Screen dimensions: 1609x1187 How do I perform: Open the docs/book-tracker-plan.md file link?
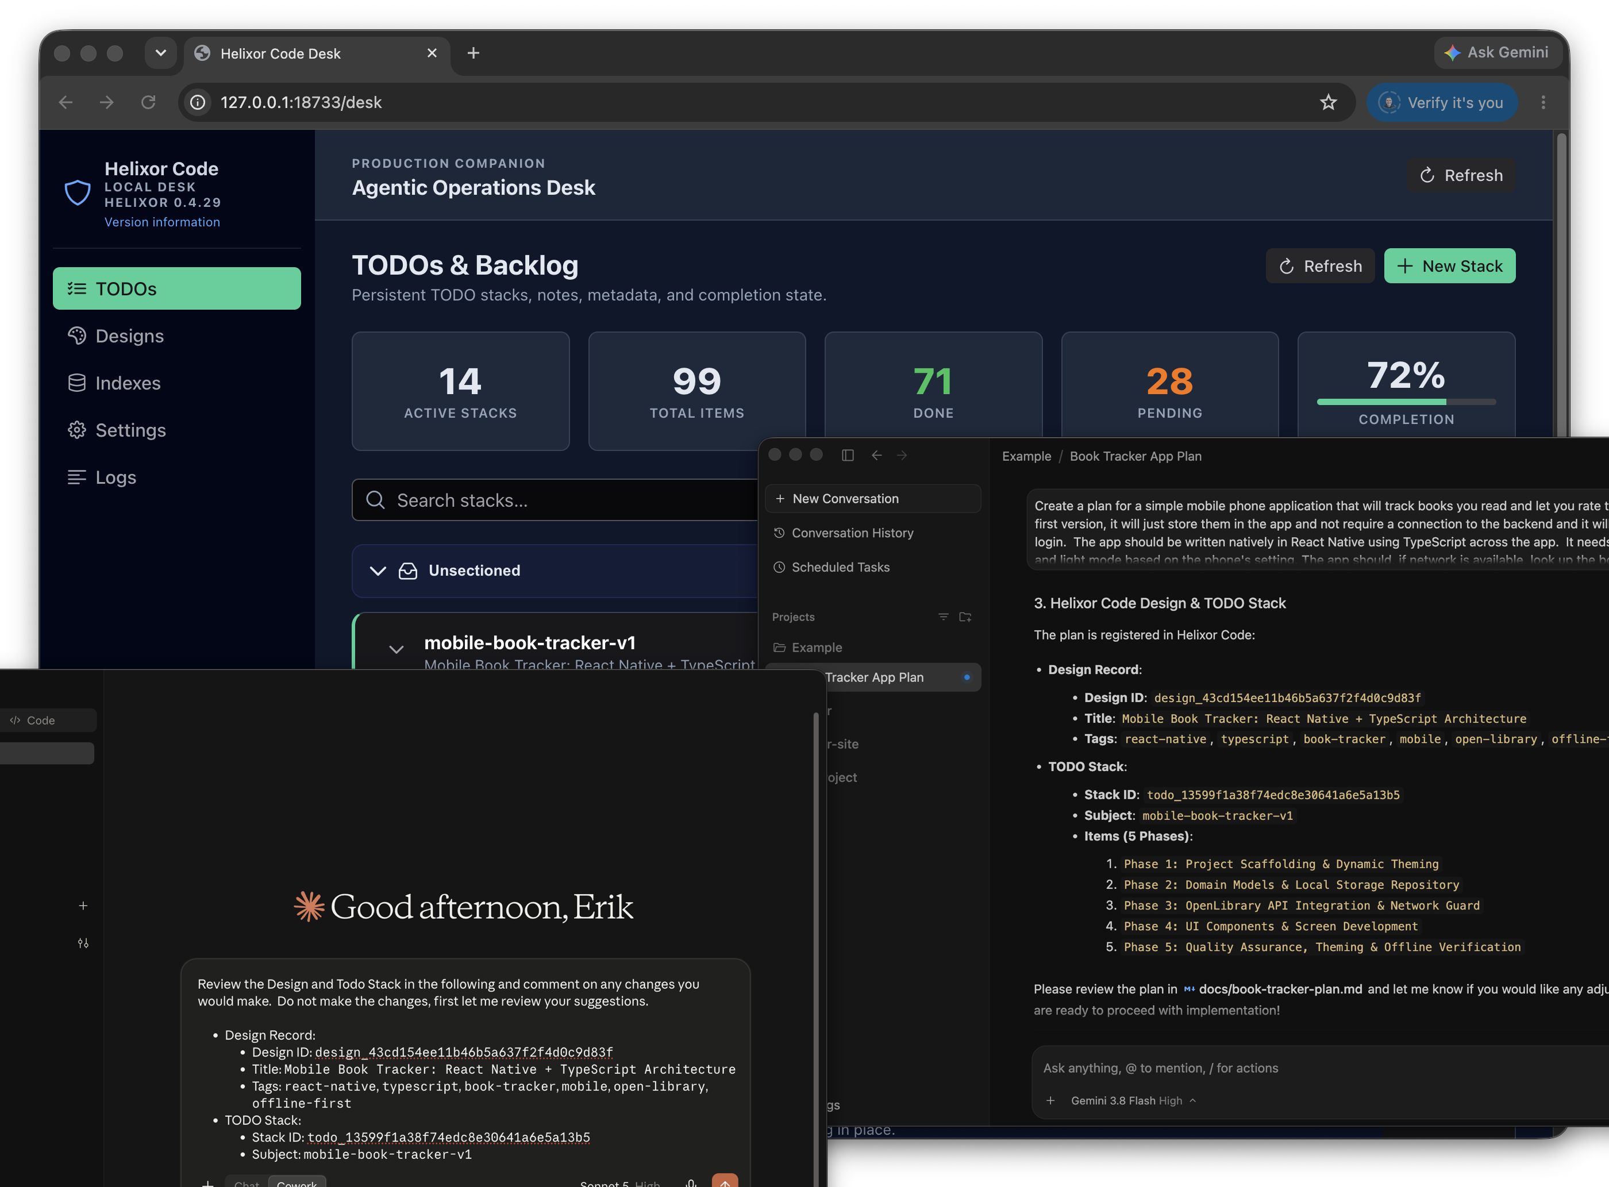(x=1273, y=989)
